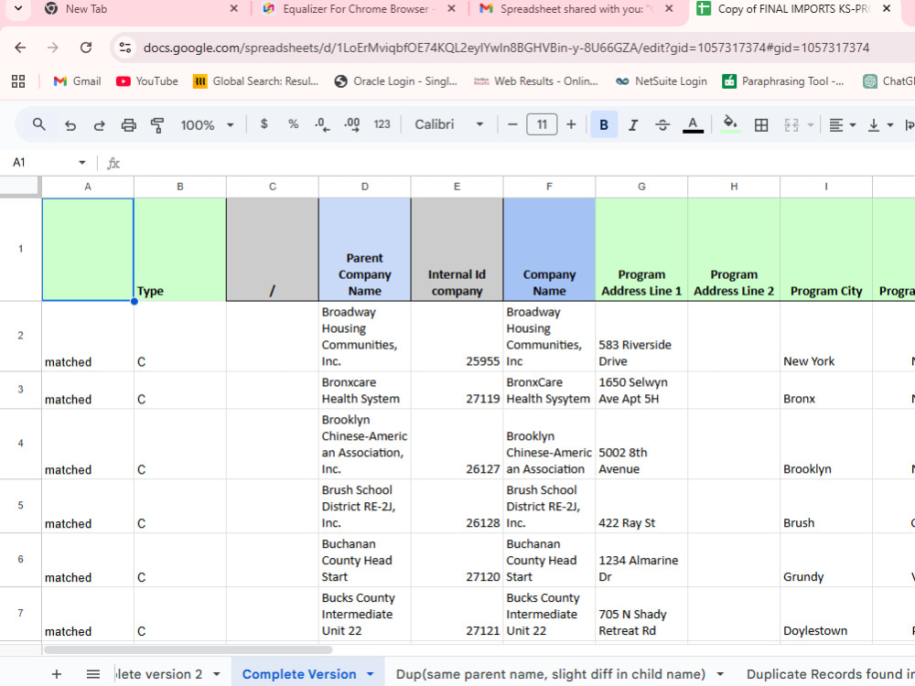Open the Gmail bookmark
The width and height of the screenshot is (915, 686).
tap(77, 81)
